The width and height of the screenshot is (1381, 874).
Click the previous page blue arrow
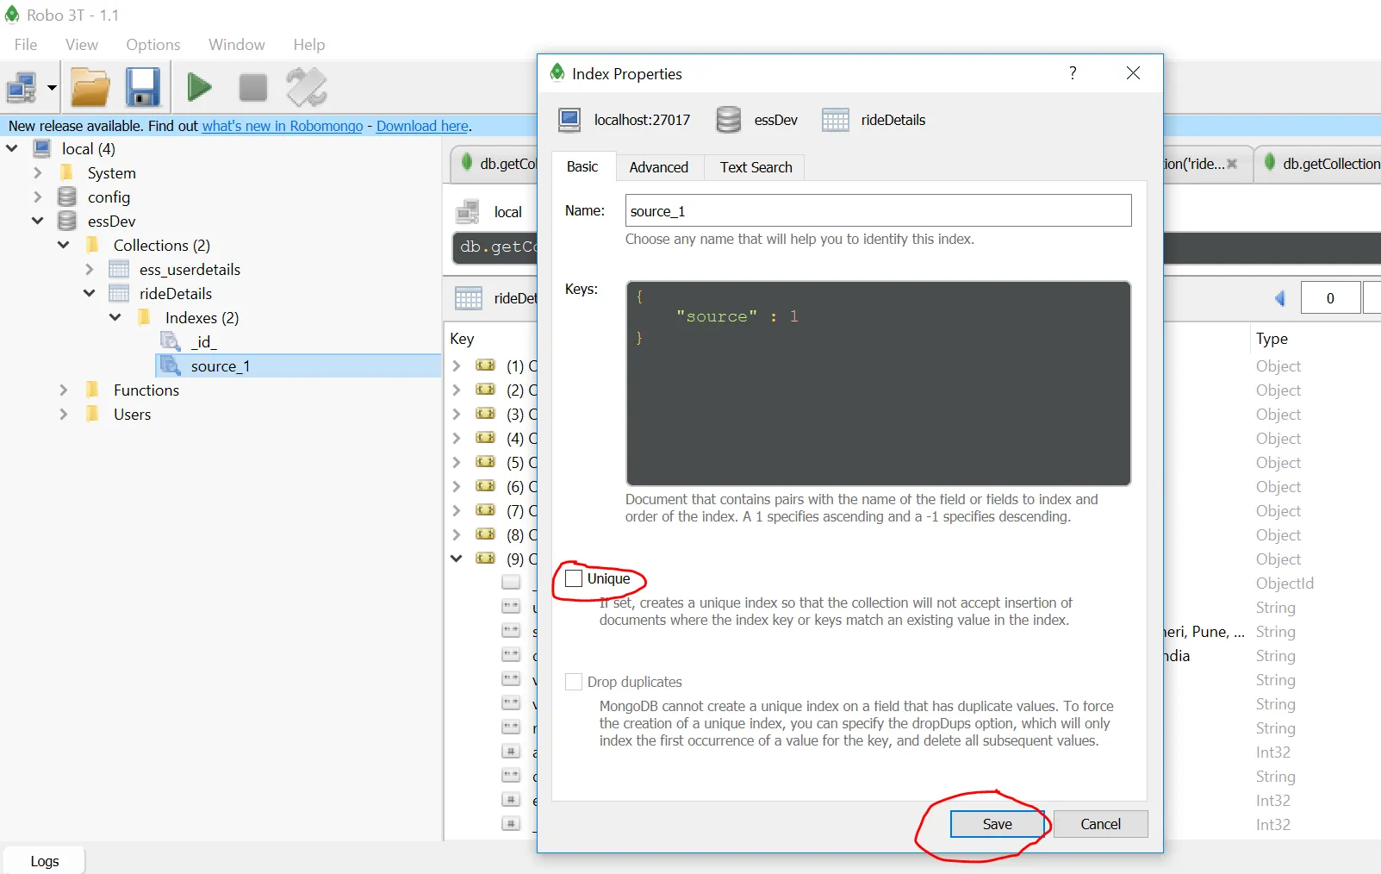pyautogui.click(x=1279, y=298)
